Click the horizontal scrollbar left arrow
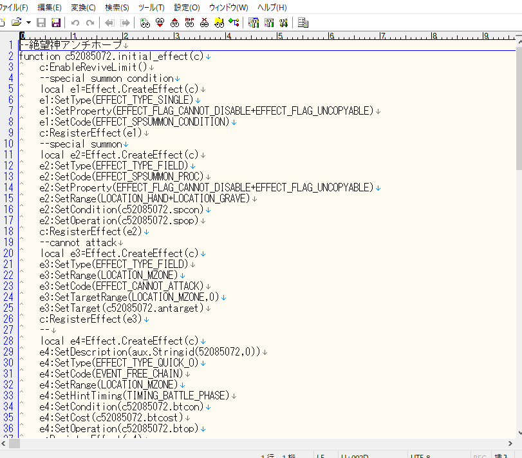Image resolution: width=522 pixels, height=458 pixels. [3, 443]
